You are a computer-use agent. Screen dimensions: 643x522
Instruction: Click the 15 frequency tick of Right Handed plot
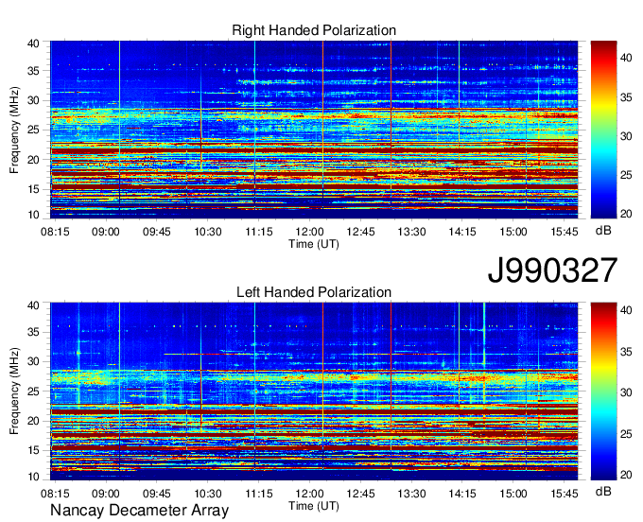pyautogui.click(x=33, y=189)
